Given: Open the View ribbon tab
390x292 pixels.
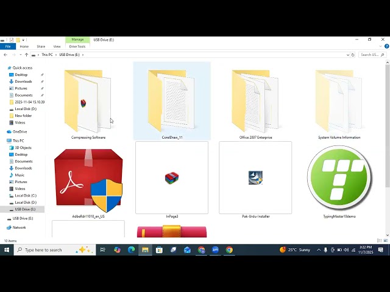Looking at the screenshot, I should click(x=57, y=46).
